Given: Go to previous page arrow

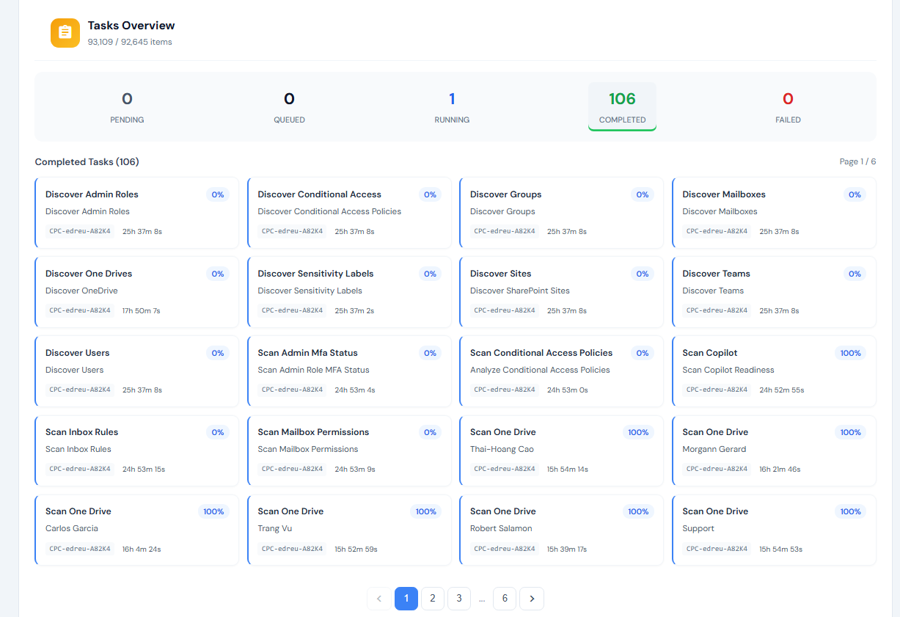Looking at the screenshot, I should (x=379, y=599).
